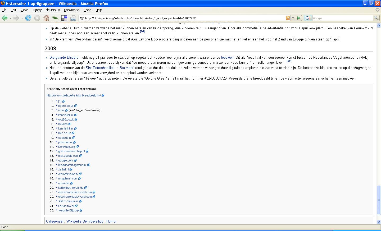Click the scrollbar up arrow
Screen dimensions: 381x231
pyautogui.click(x=379, y=25)
